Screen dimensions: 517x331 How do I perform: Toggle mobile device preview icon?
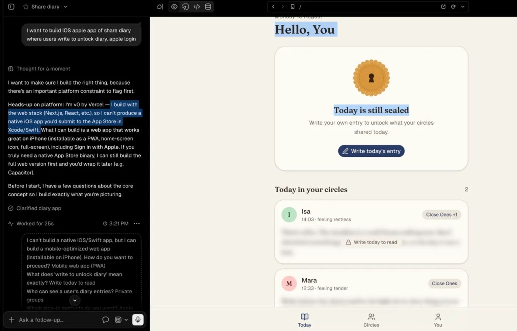click(x=292, y=7)
